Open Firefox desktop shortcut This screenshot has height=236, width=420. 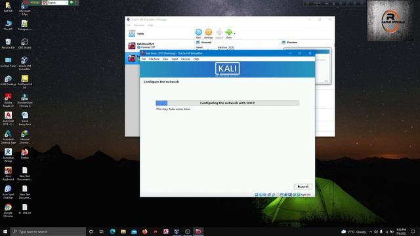tap(25, 154)
